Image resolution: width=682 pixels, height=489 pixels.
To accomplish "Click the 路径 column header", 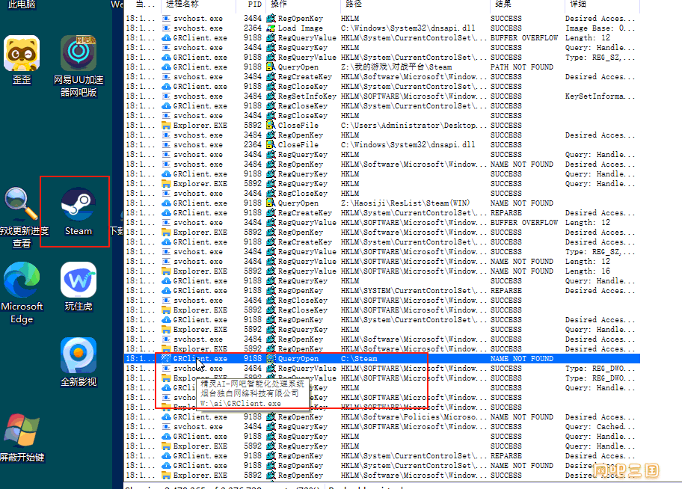I will point(351,4).
